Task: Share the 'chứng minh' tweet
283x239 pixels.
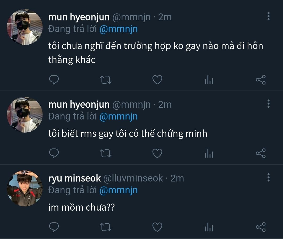Action: click(x=261, y=153)
